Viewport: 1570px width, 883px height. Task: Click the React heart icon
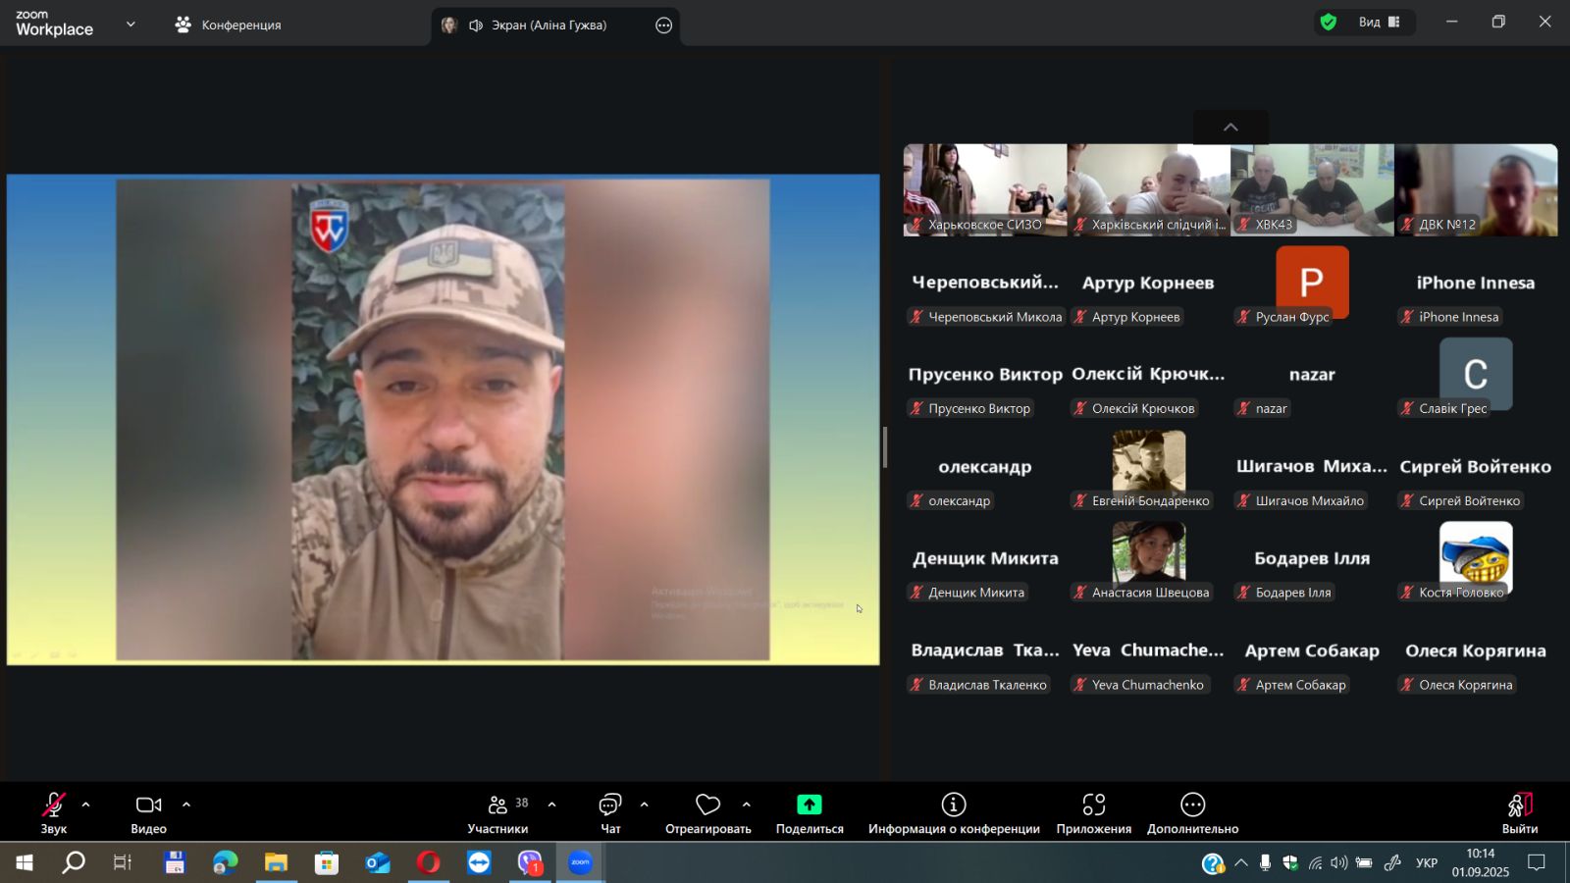(707, 805)
